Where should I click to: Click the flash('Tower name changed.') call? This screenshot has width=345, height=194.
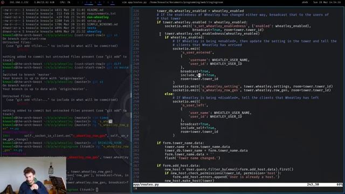(x=192, y=158)
